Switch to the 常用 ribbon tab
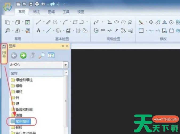 pyautogui.click(x=22, y=12)
